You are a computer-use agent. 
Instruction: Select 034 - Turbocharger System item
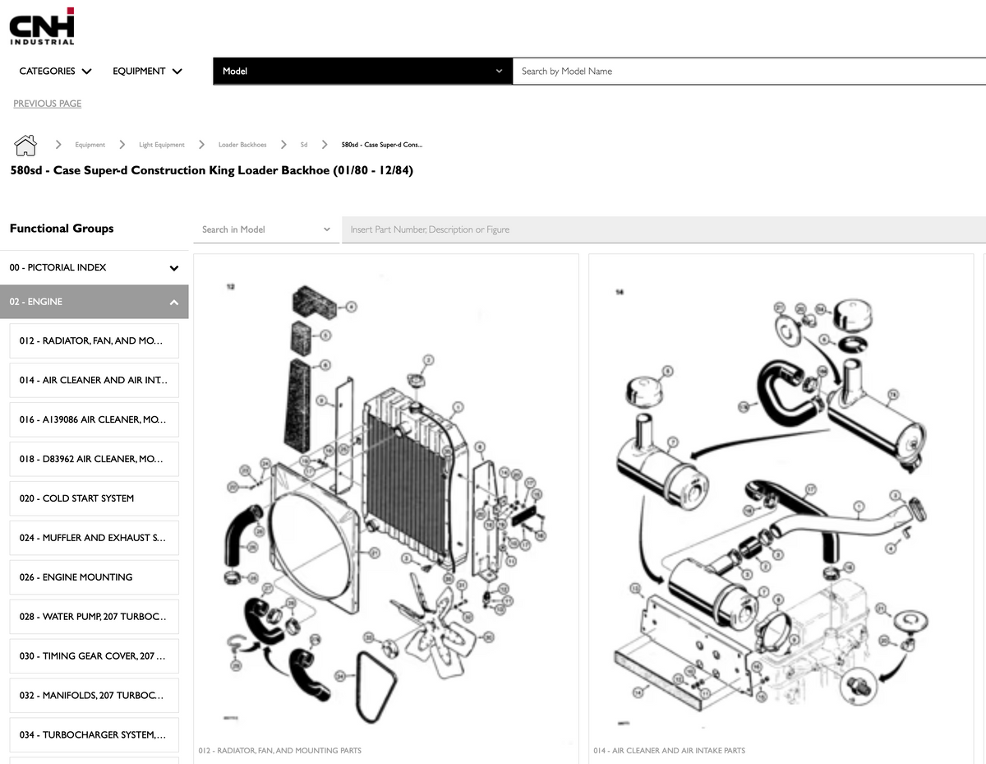[94, 735]
